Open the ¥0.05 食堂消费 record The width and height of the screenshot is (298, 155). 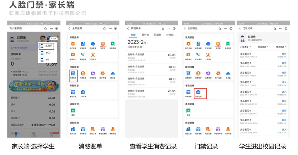(x=152, y=57)
